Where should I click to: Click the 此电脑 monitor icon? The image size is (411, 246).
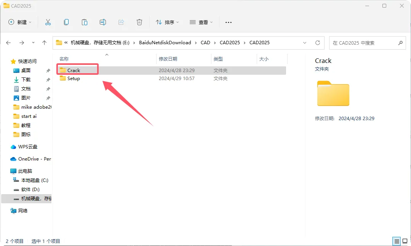click(x=13, y=171)
